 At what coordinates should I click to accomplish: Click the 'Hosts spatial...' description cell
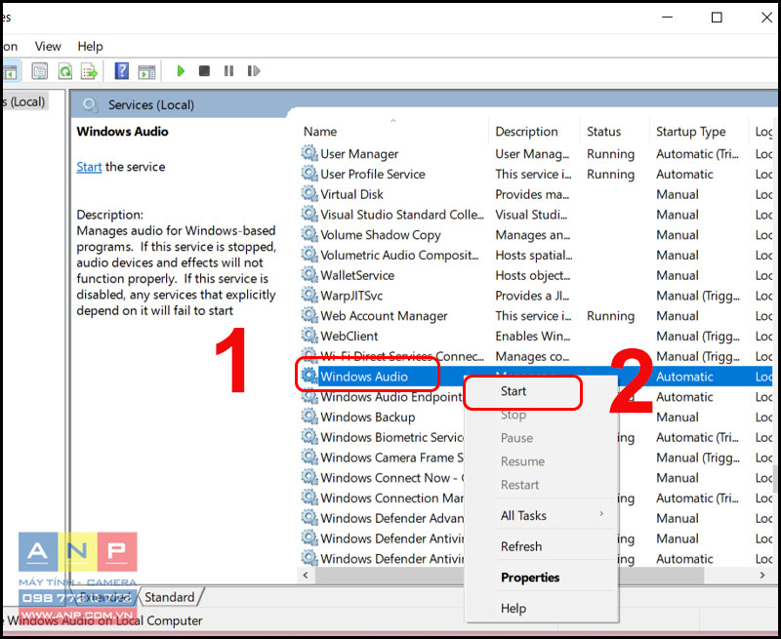[534, 255]
